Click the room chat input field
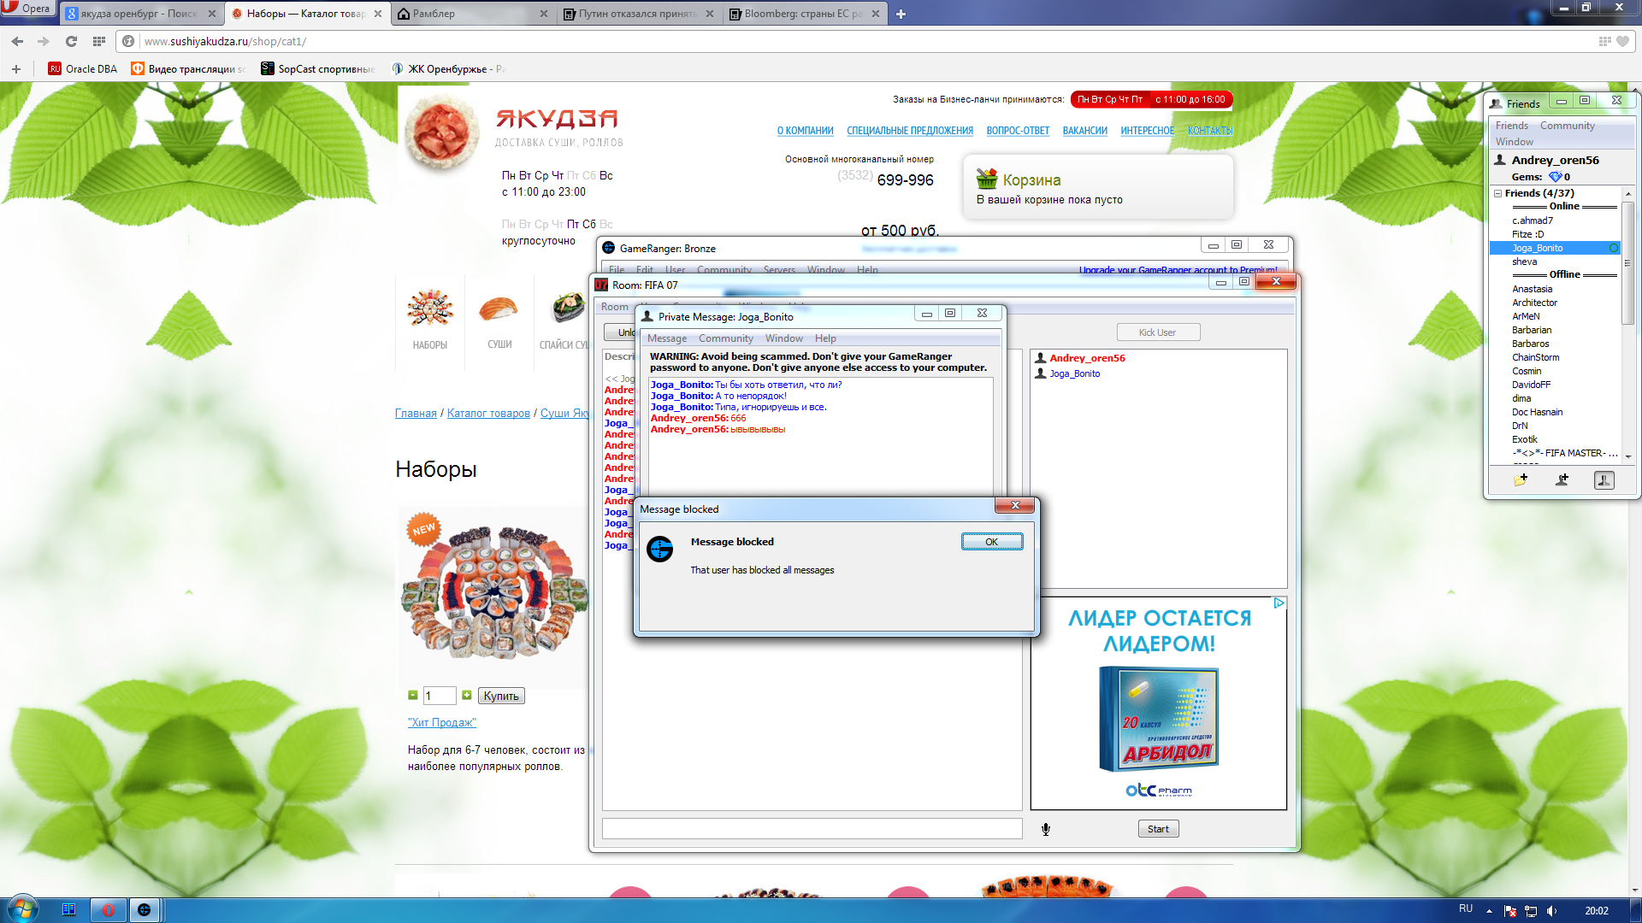The height and width of the screenshot is (923, 1642). pyautogui.click(x=812, y=828)
